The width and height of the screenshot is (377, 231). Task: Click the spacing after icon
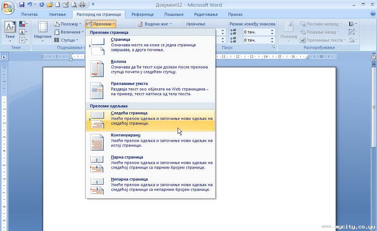point(233,40)
